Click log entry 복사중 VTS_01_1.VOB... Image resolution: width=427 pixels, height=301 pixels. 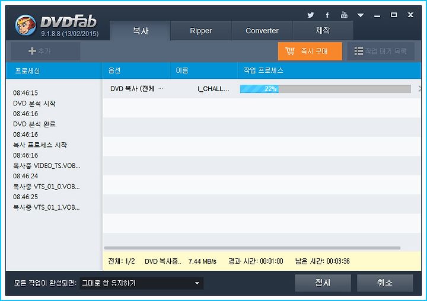point(47,207)
